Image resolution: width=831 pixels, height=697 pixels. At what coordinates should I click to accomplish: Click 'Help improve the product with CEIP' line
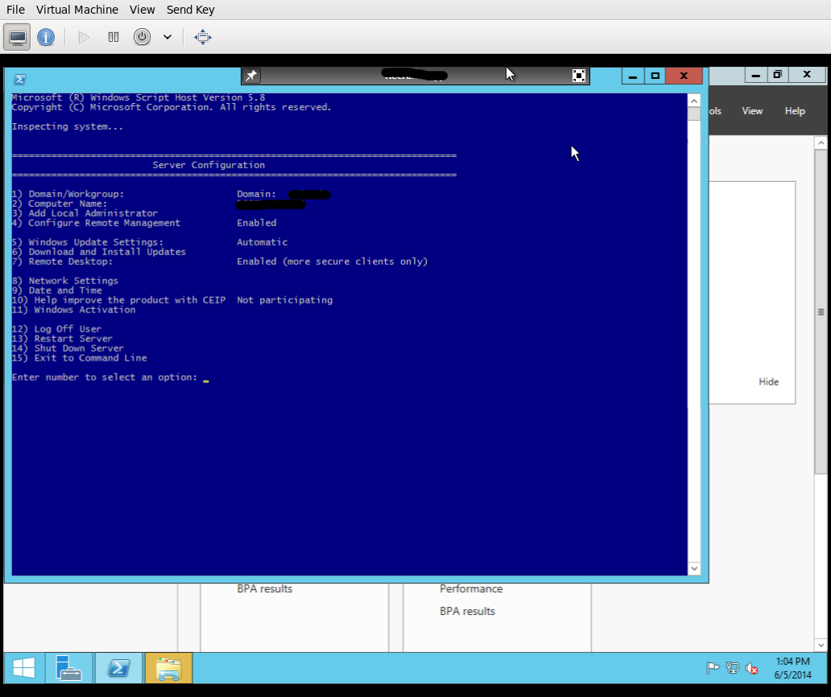point(118,300)
